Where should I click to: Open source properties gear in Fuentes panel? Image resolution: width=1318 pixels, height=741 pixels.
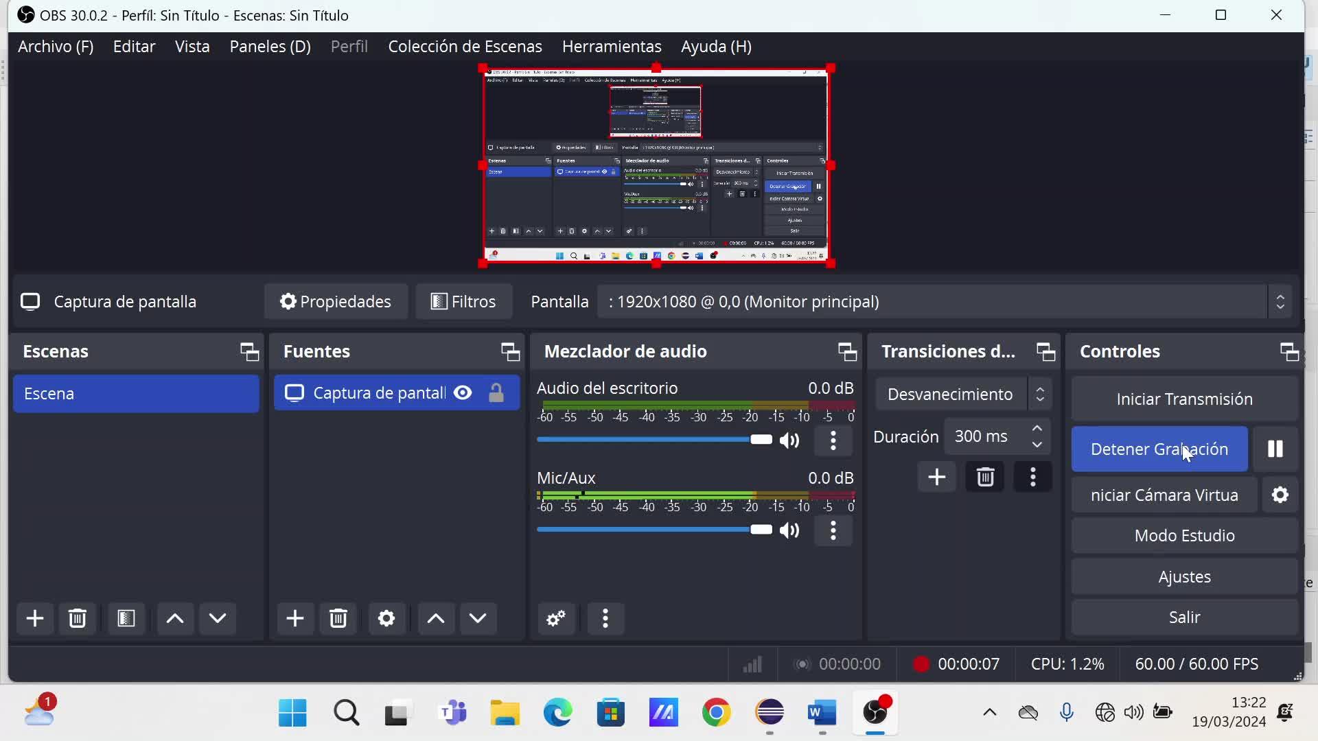(x=386, y=619)
